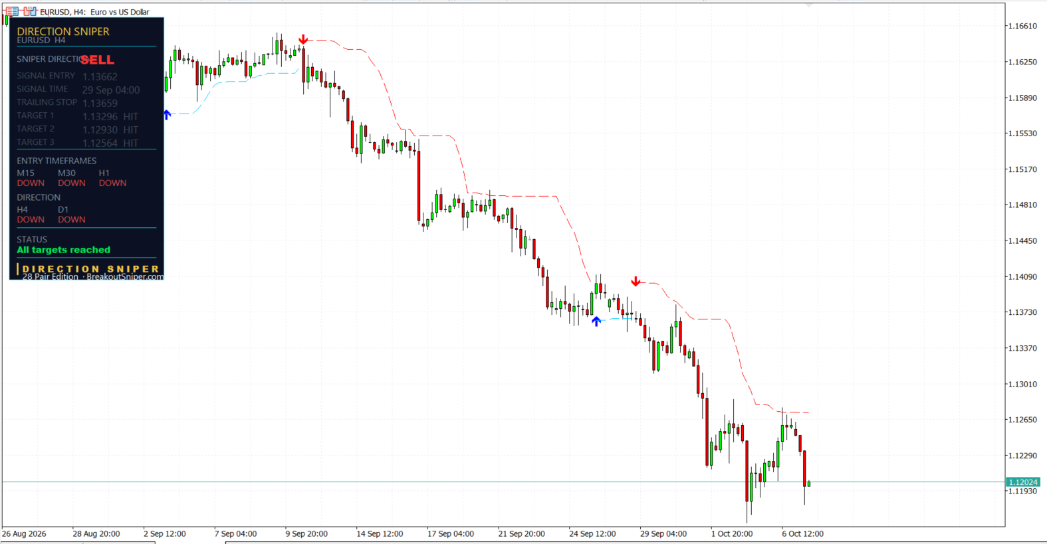1047x544 pixels.
Task: Click the 1 Oct 20:00 time label
Action: (732, 534)
